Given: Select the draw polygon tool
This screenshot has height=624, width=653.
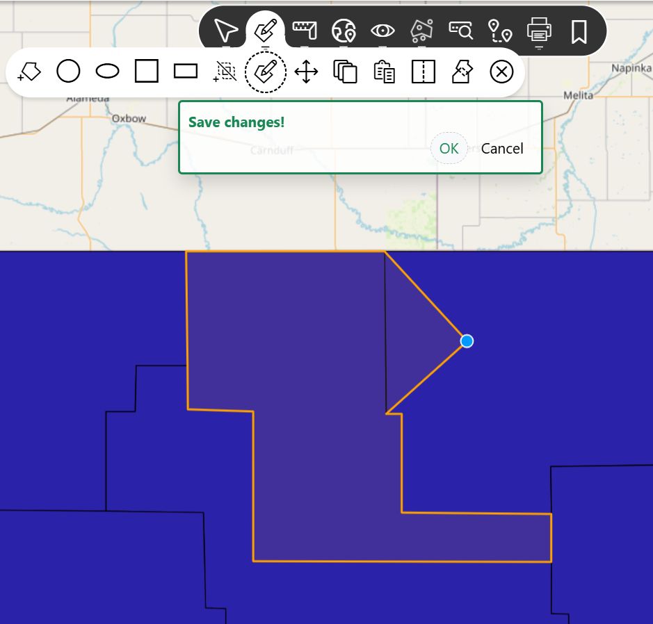Looking at the screenshot, I should [29, 72].
